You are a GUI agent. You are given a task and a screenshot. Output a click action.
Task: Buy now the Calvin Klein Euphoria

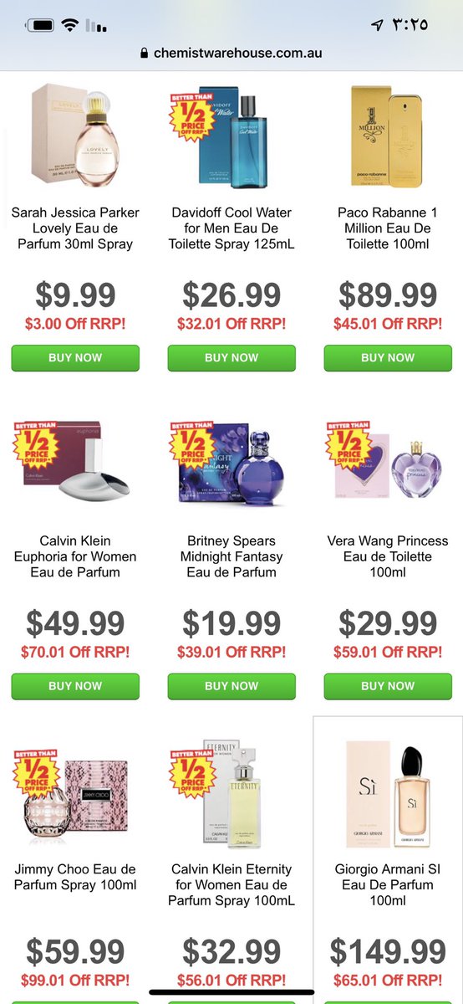(x=75, y=686)
